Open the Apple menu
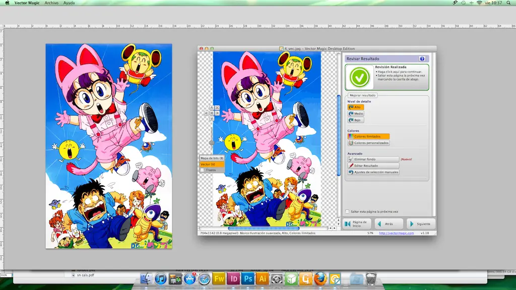 coord(7,3)
